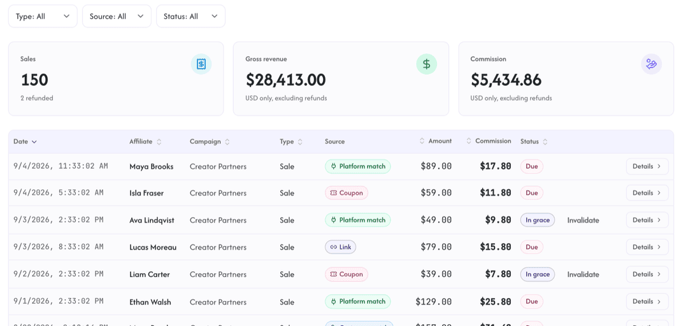Open the Status: All filter dropdown

(x=191, y=16)
